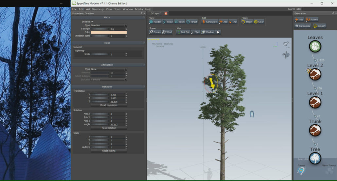Enable Fast Edit mode
The width and height of the screenshot is (337, 181).
tap(183, 32)
